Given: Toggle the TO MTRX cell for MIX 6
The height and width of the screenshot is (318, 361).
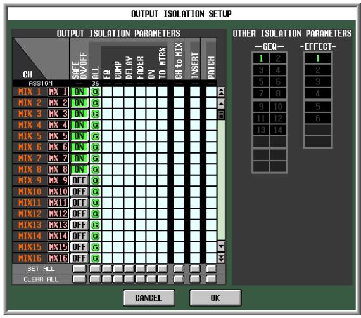Looking at the screenshot, I should [x=163, y=147].
